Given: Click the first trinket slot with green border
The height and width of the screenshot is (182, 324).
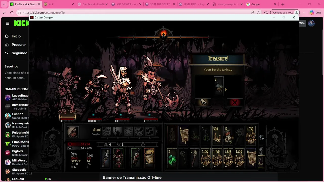Looking at the screenshot, I should pos(136,158).
